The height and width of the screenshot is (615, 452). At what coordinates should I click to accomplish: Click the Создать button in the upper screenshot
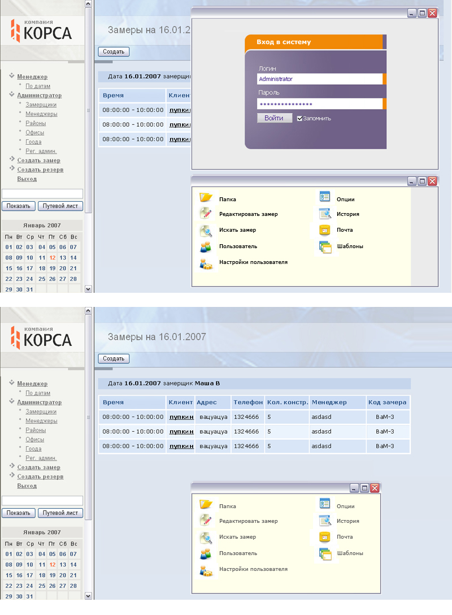point(114,51)
